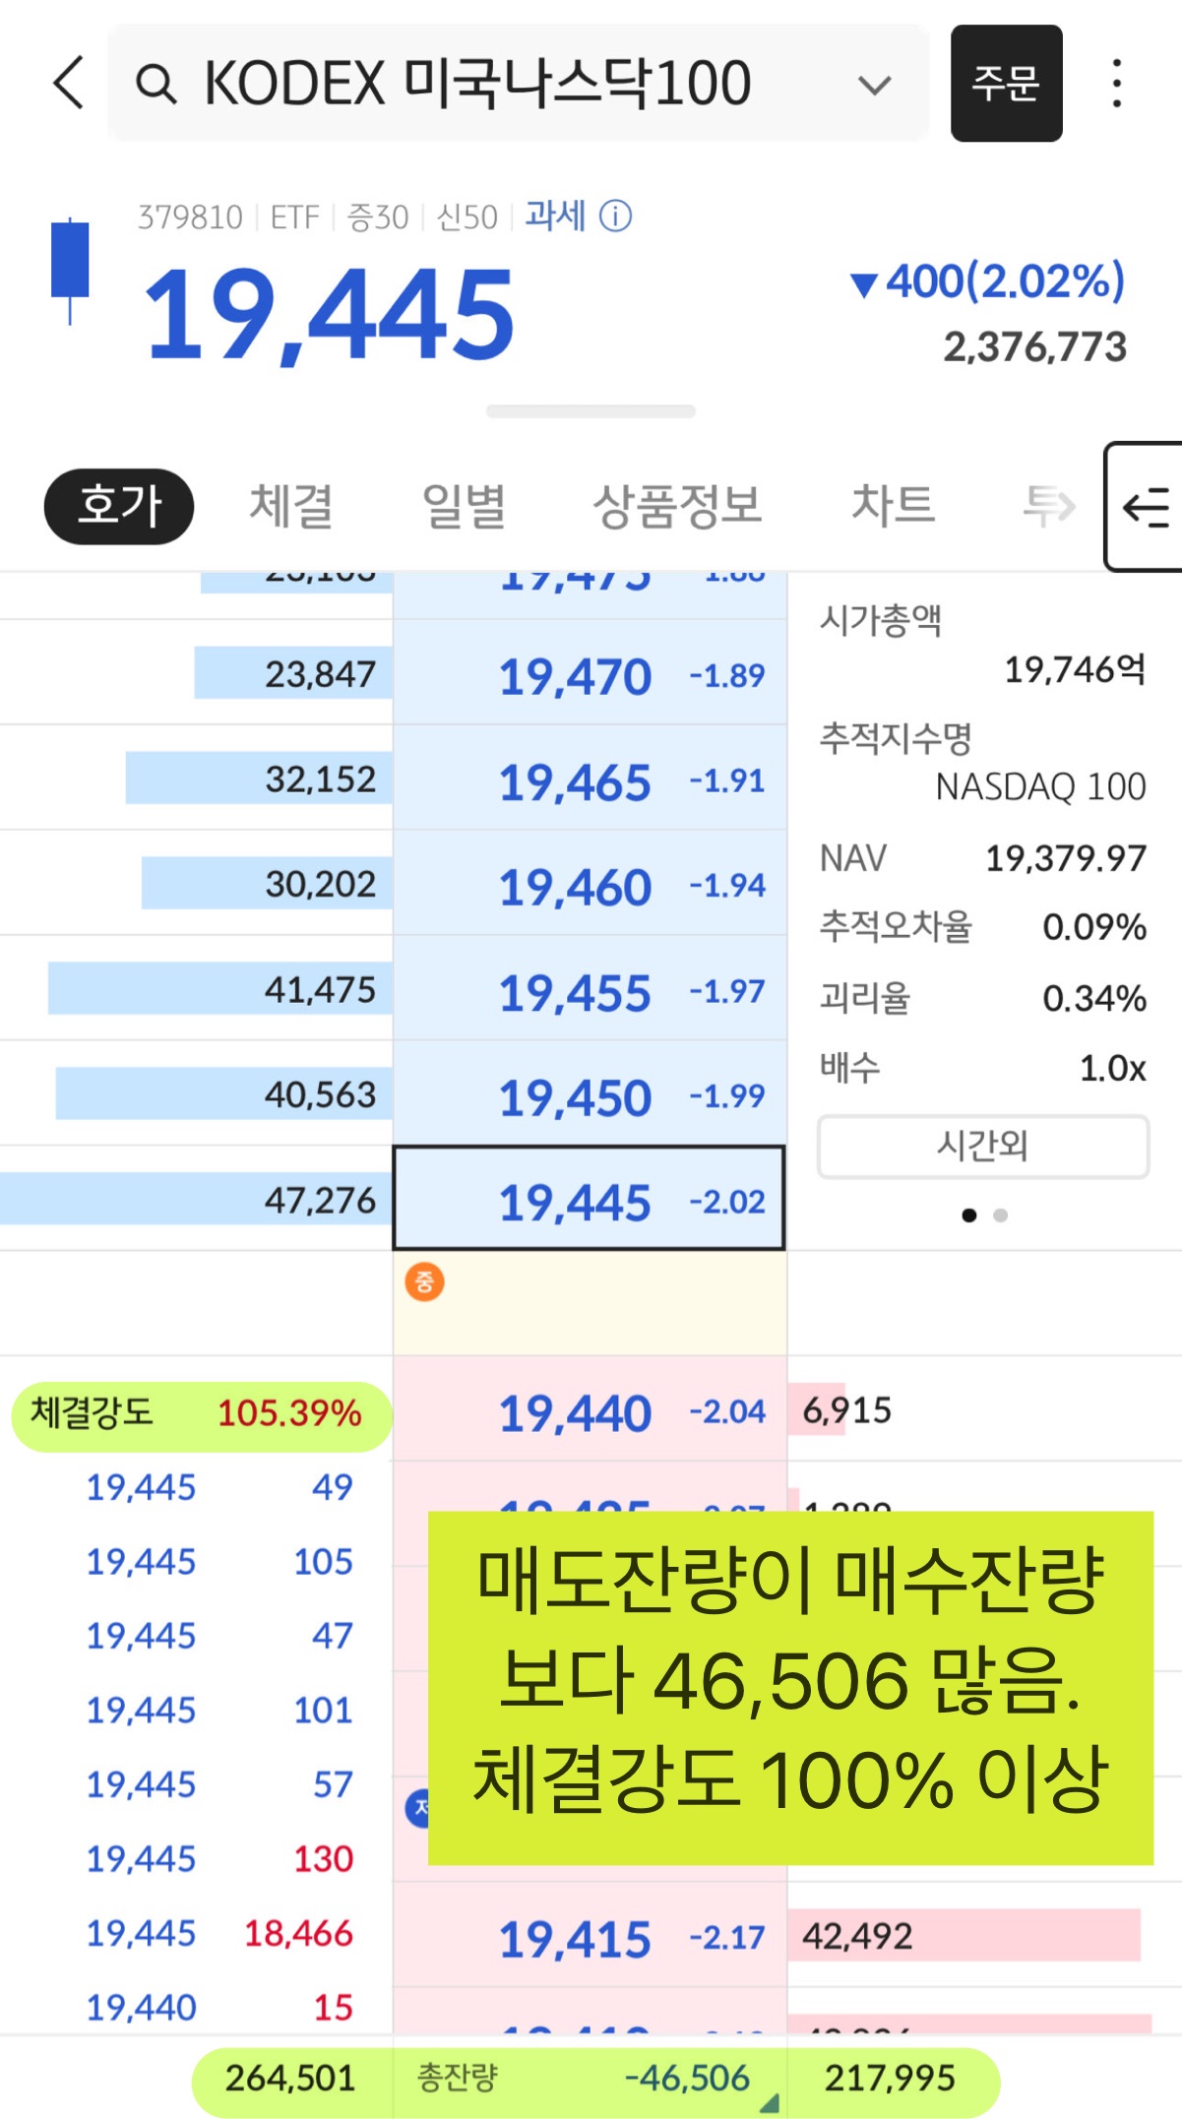
Task: Open the stock name dropdown chevron
Action: [872, 84]
